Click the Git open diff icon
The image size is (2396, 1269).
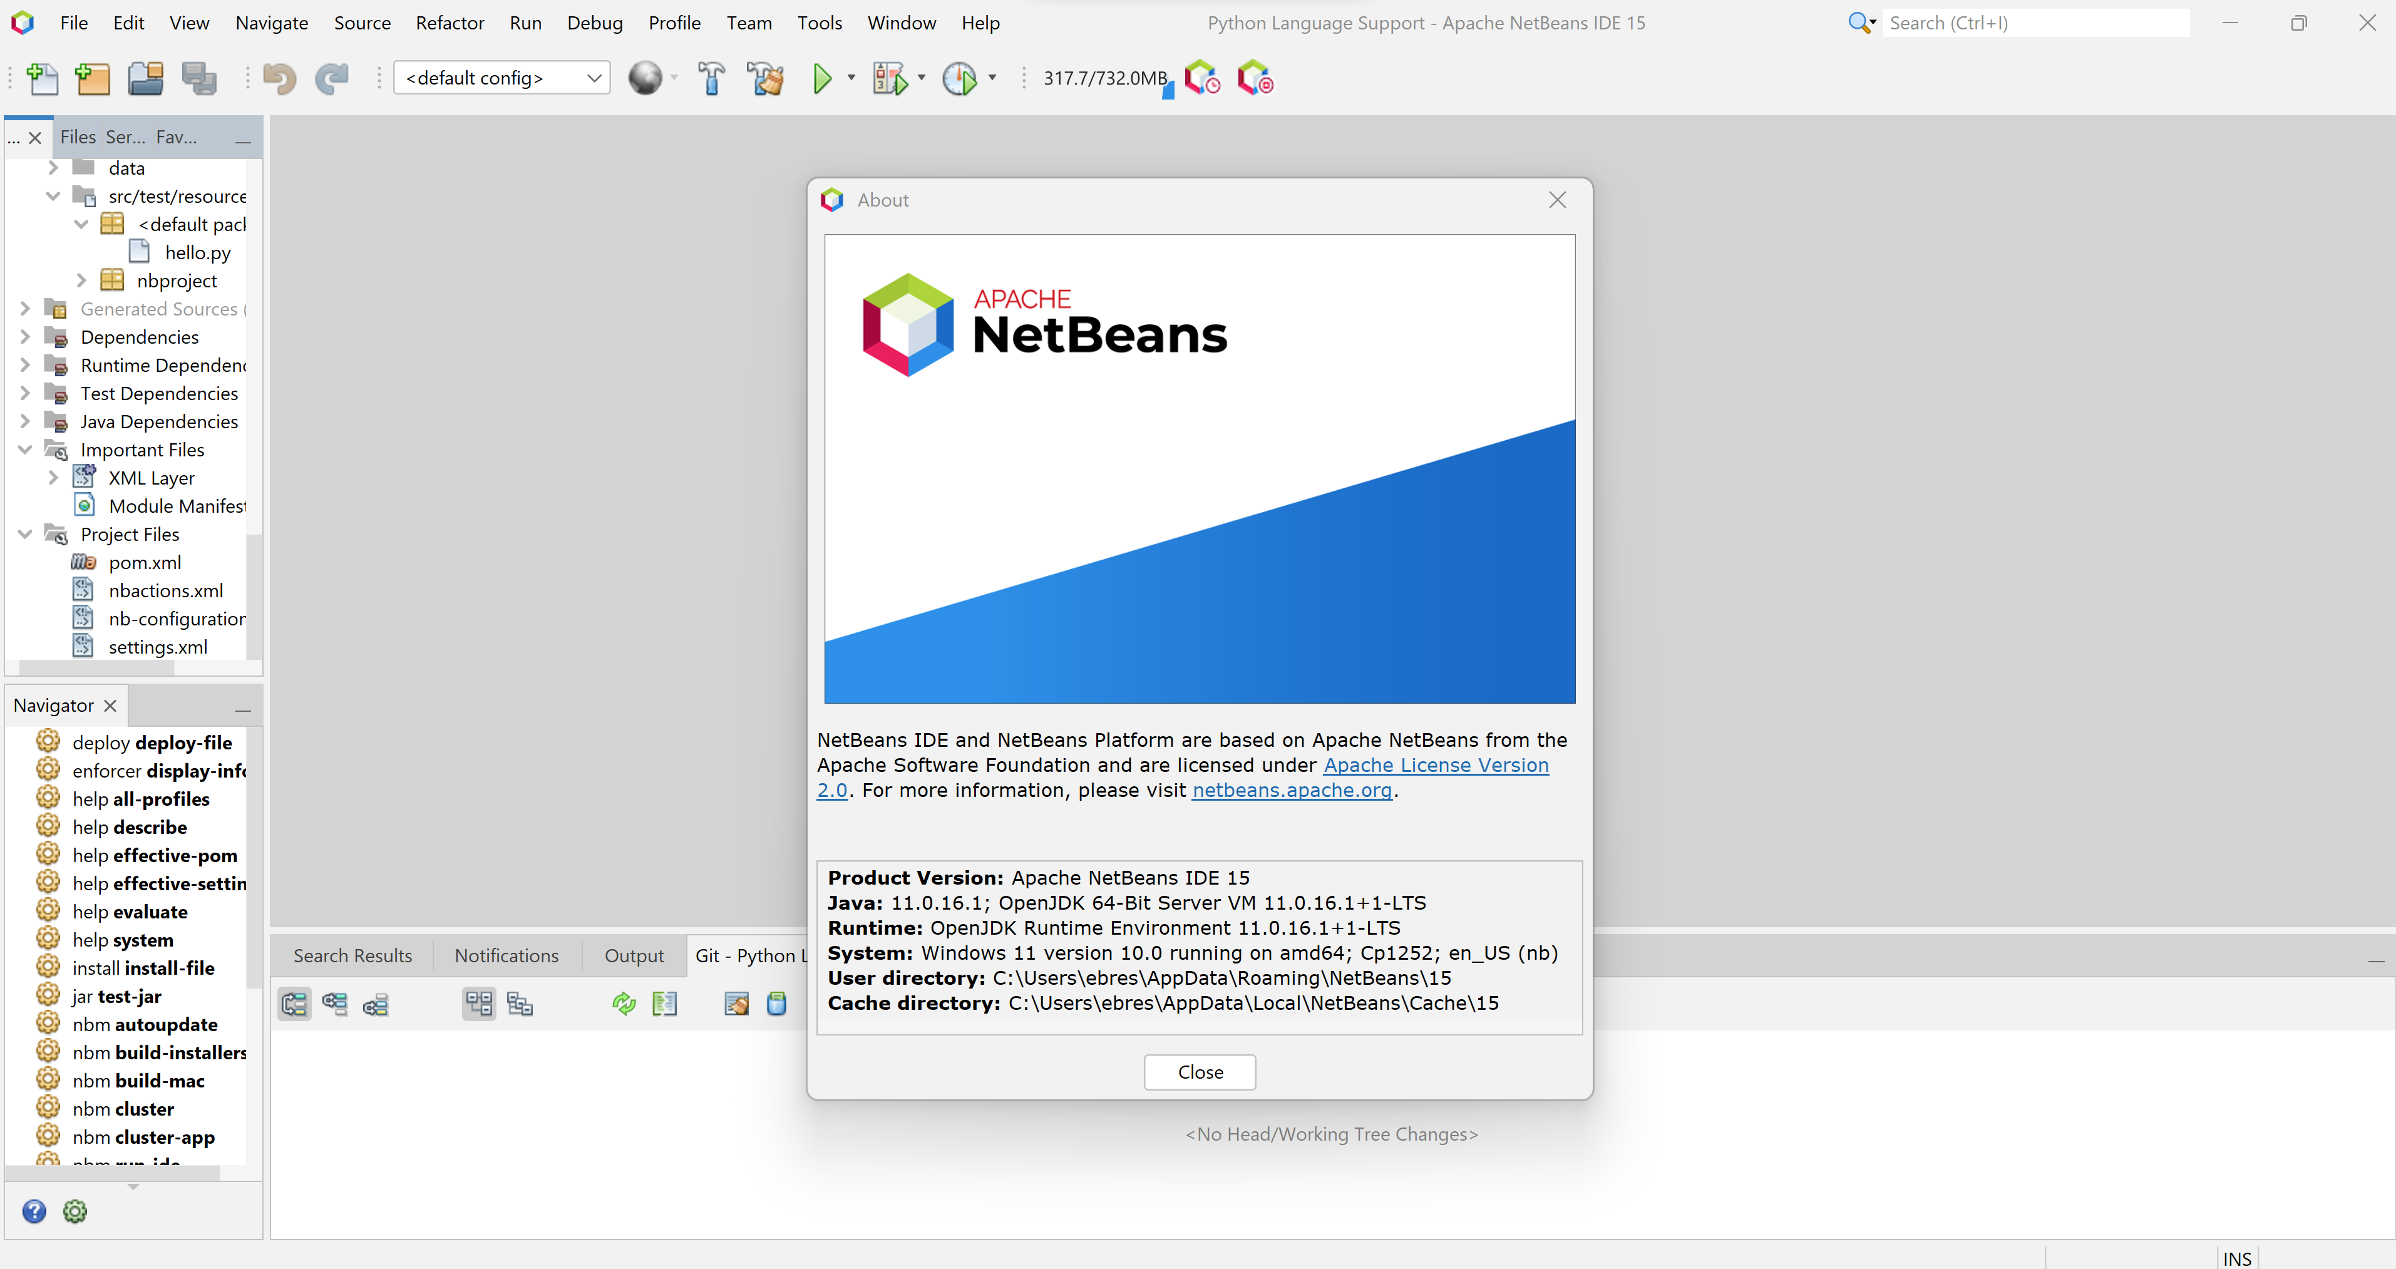[664, 1003]
